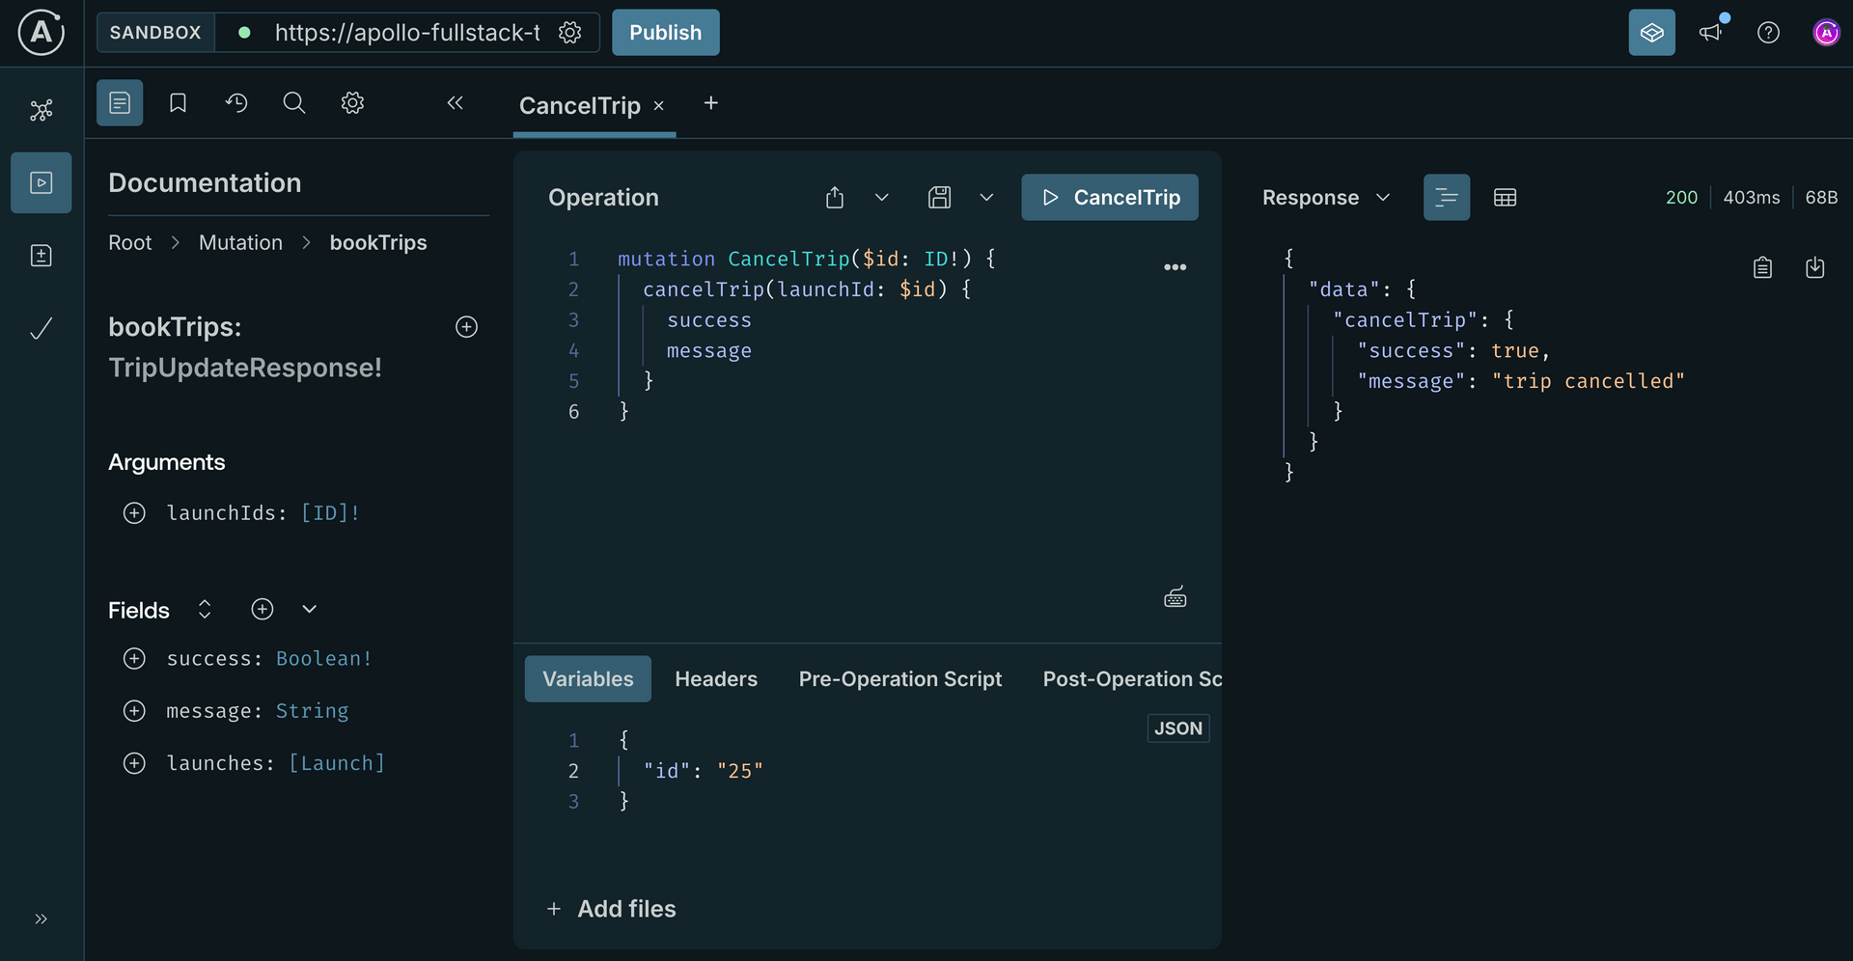The height and width of the screenshot is (961, 1853).
Task: Click the Search documentation icon
Action: point(294,102)
